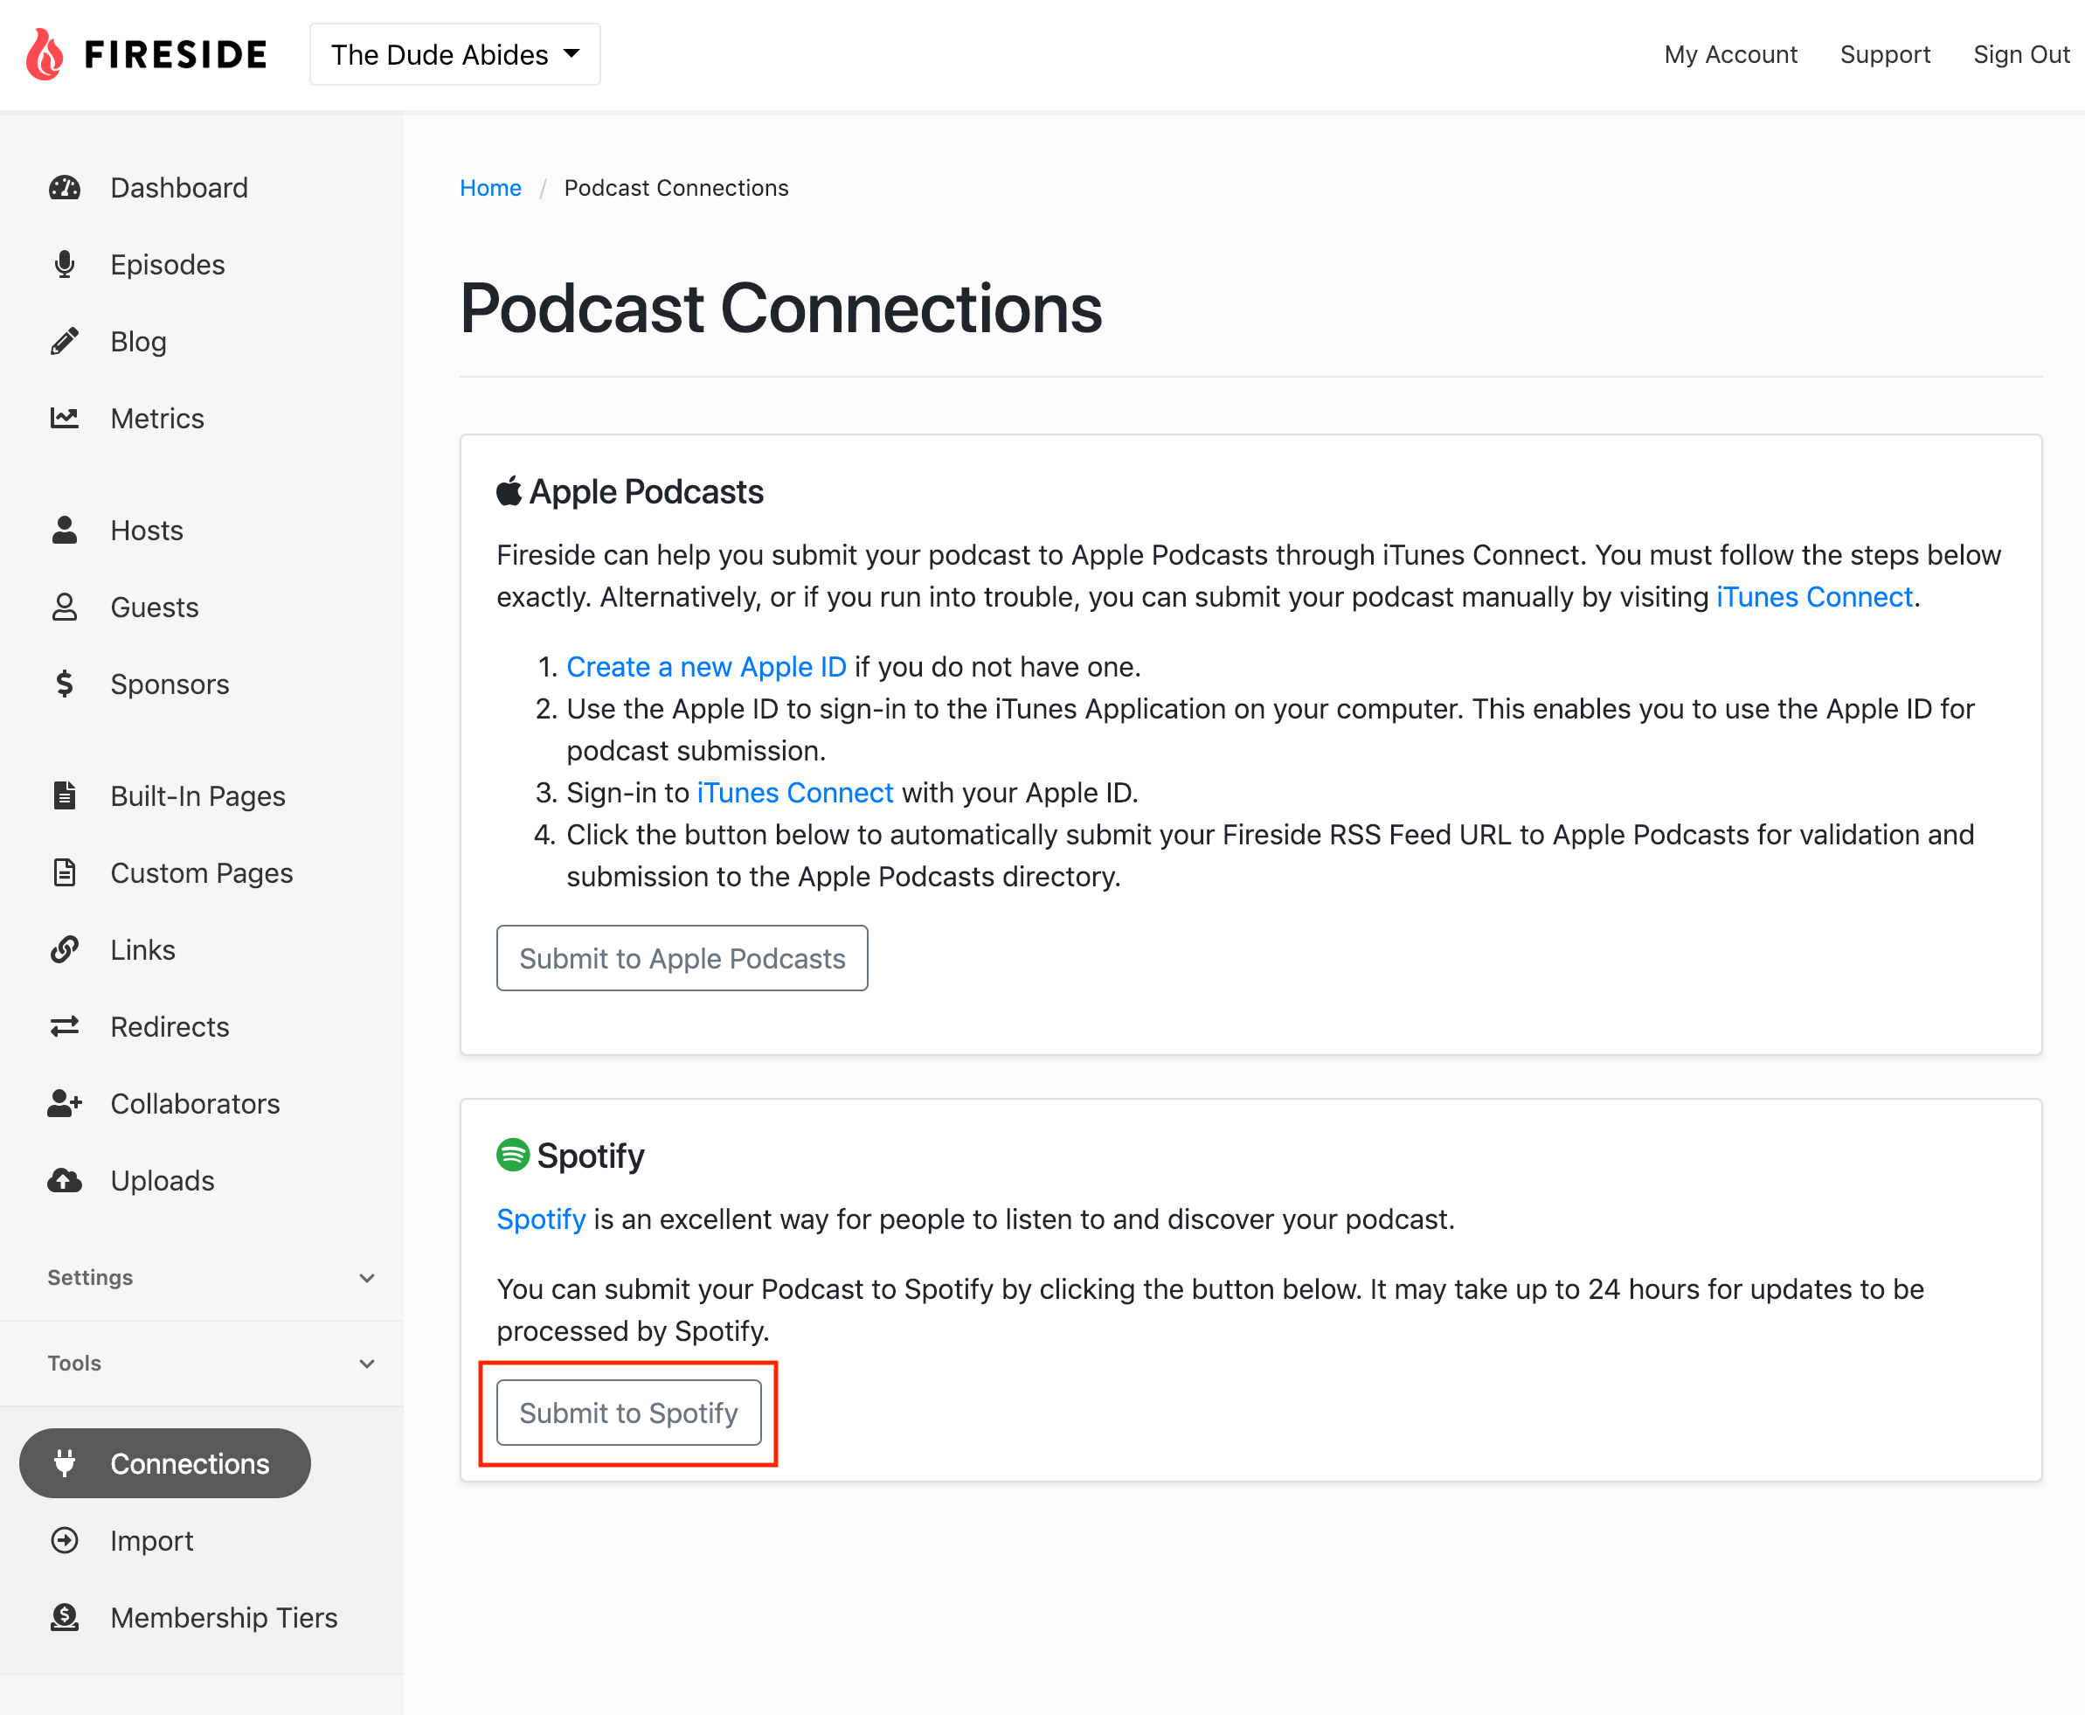
Task: Click the Dashboard gauge icon
Action: click(x=66, y=188)
